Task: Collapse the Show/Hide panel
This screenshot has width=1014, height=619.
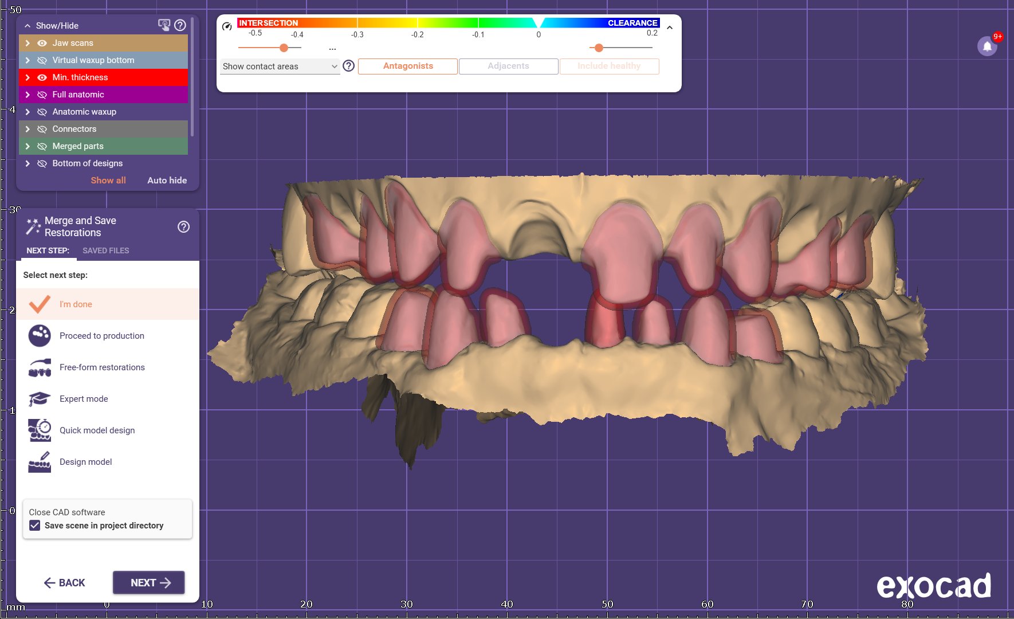Action: [x=27, y=26]
